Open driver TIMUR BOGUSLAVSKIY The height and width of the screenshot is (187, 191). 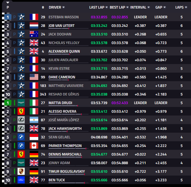pyautogui.click(x=67, y=171)
